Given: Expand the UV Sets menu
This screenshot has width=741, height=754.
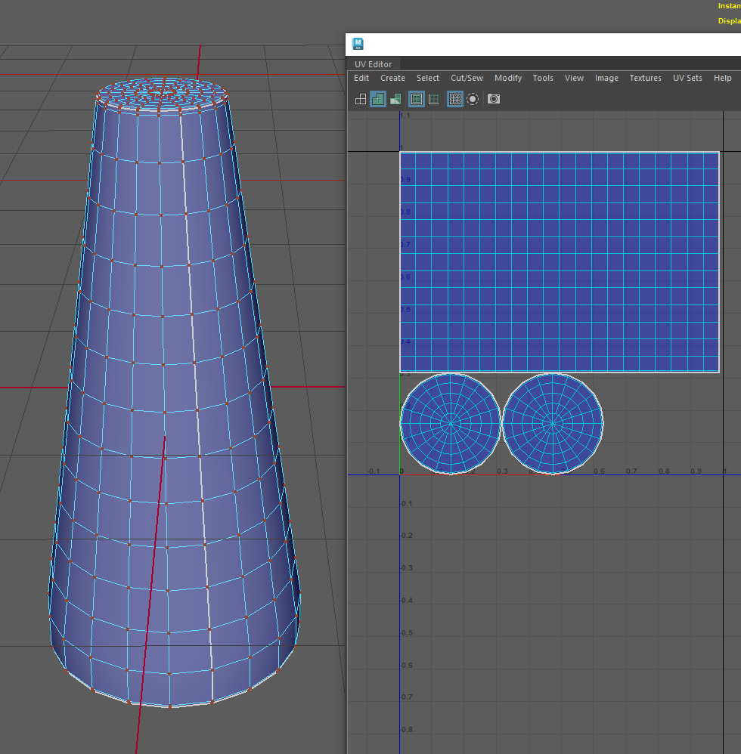Looking at the screenshot, I should click(x=687, y=78).
